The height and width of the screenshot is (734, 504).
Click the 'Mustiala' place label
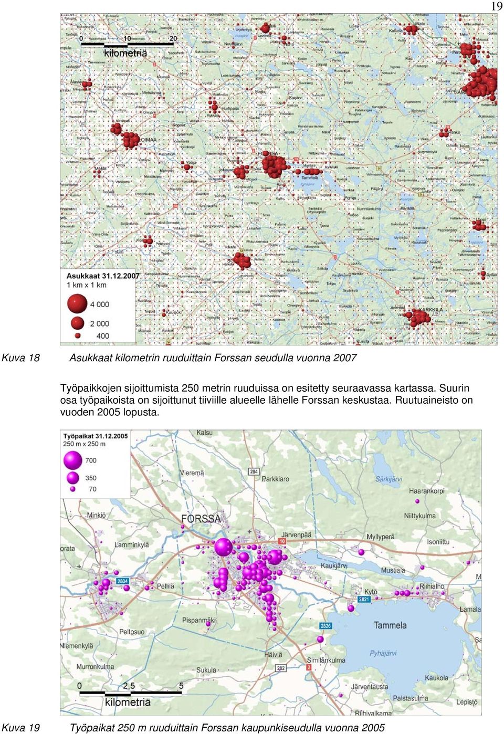click(x=393, y=570)
